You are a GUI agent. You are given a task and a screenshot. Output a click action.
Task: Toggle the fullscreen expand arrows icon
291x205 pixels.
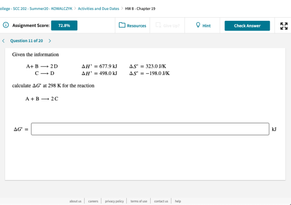tap(284, 26)
